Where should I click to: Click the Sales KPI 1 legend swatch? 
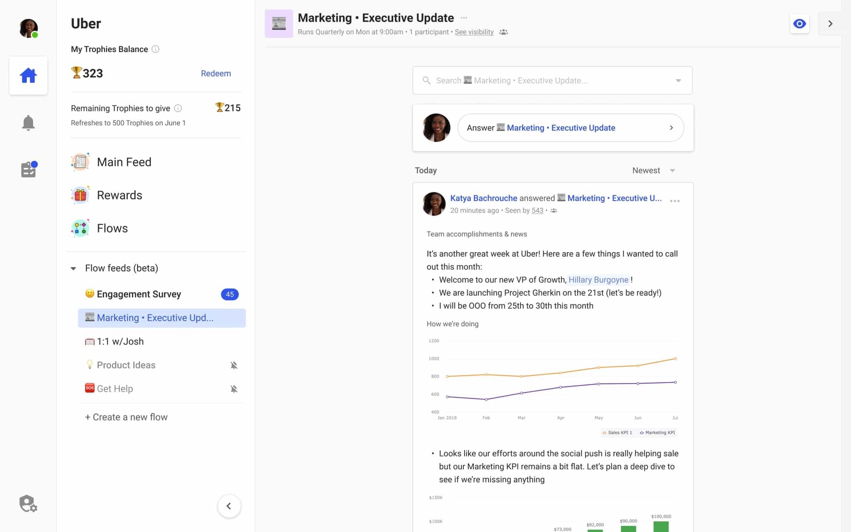click(x=604, y=432)
